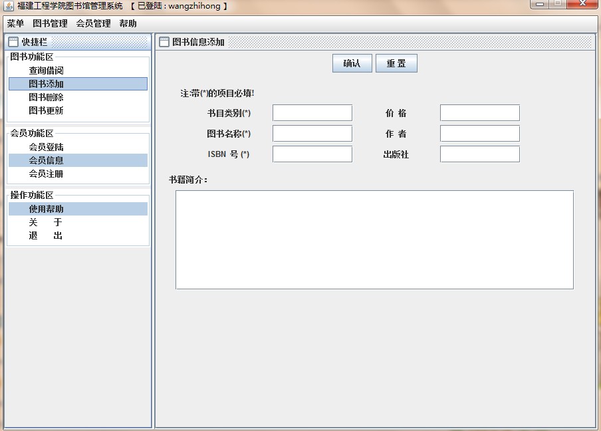Open the 会员管理 menu

pyautogui.click(x=93, y=23)
